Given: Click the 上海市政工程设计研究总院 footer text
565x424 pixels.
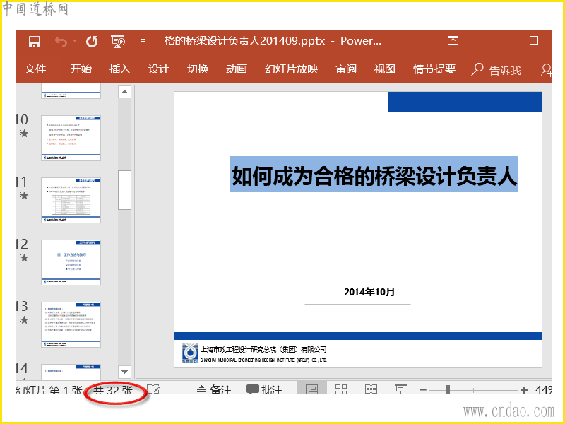Looking at the screenshot, I should click(263, 349).
